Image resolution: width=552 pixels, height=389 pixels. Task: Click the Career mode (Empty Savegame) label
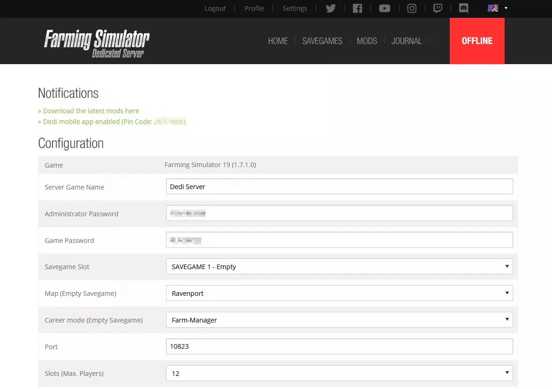click(94, 320)
